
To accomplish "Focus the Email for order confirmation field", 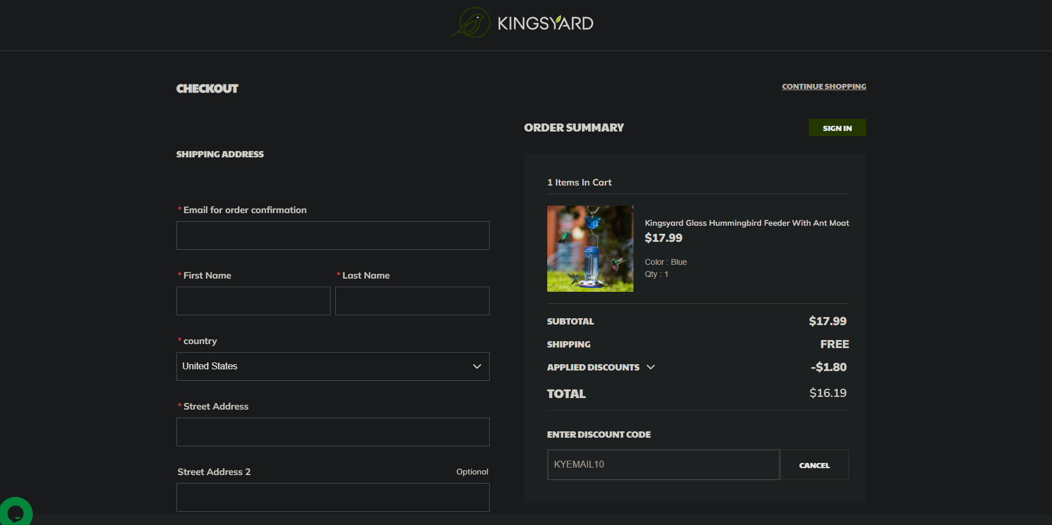I will coord(333,236).
